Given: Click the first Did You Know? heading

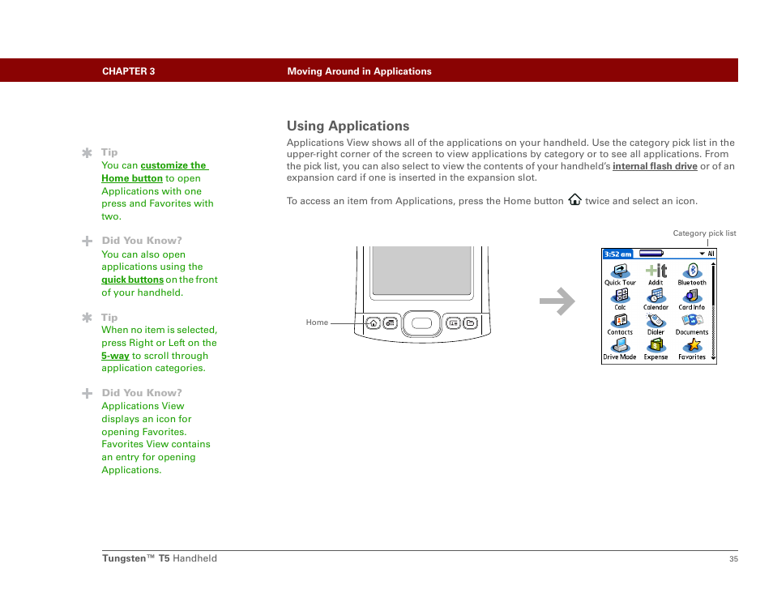Looking at the screenshot, I should click(142, 241).
